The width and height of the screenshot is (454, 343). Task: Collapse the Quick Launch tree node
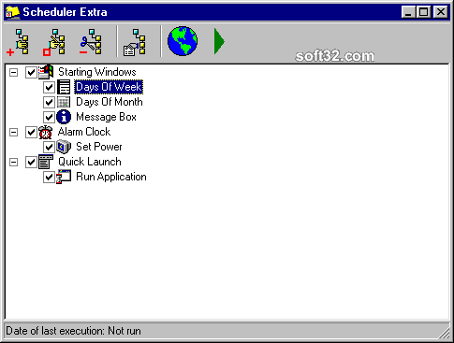tap(13, 163)
